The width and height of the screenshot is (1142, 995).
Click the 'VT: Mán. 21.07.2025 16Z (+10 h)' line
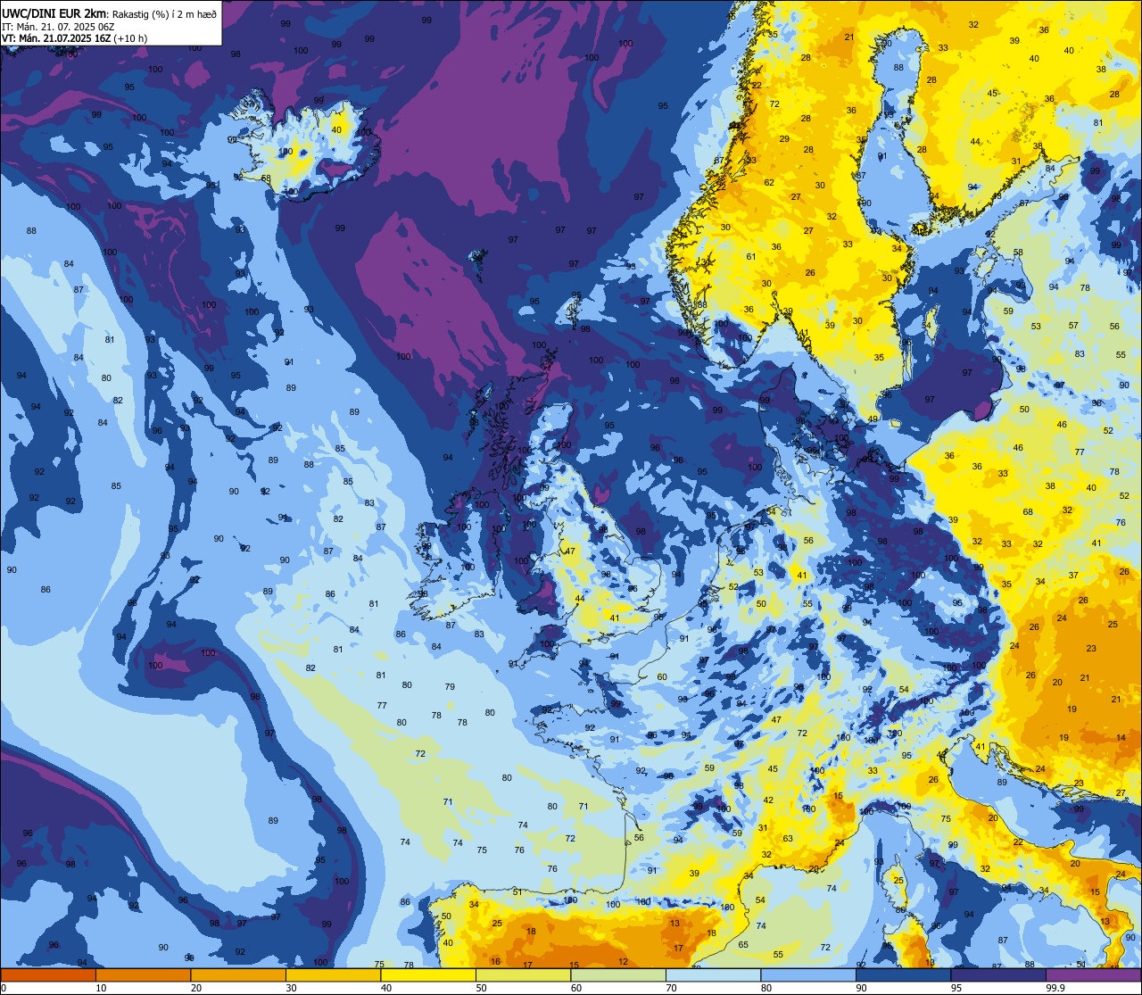point(75,38)
